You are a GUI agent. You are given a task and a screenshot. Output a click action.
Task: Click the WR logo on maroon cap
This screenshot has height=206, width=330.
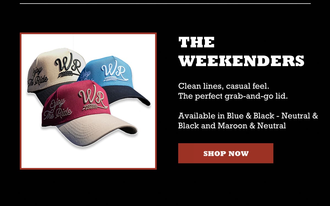[91, 98]
